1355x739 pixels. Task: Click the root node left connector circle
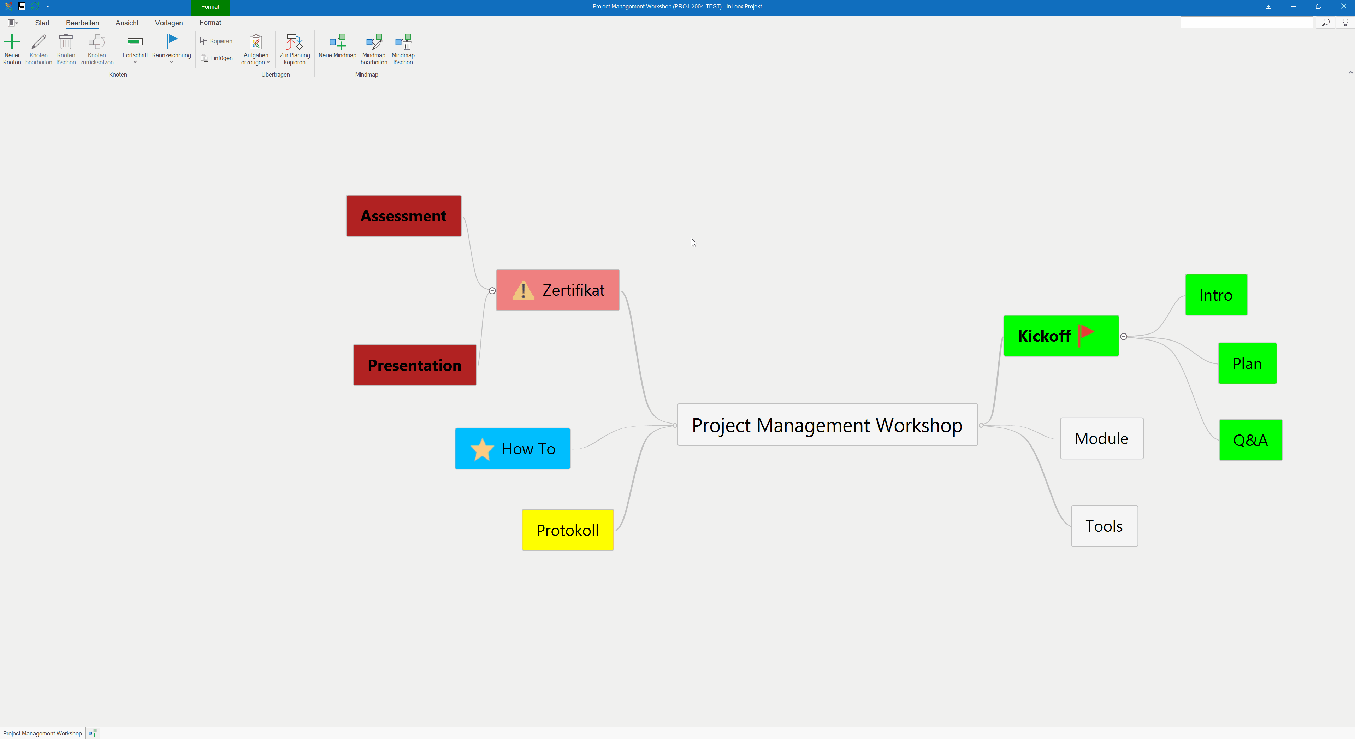(x=675, y=425)
